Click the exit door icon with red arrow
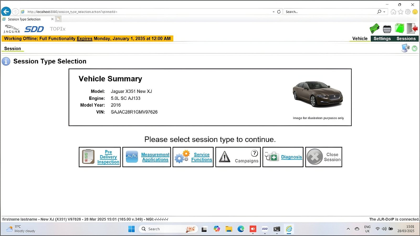The height and width of the screenshot is (236, 420). click(x=412, y=28)
